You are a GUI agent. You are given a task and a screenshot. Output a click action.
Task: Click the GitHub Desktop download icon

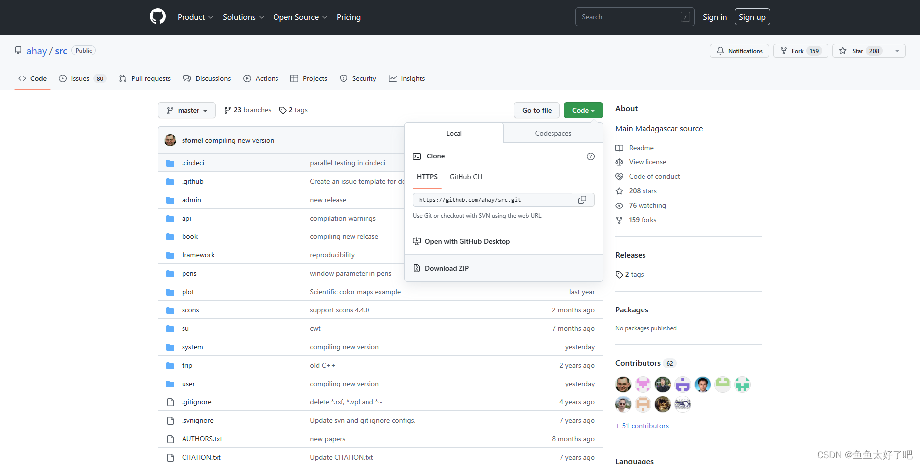point(417,241)
